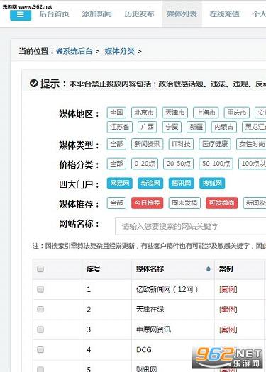Click the 系统后台 breadcrumb link

pos(77,51)
